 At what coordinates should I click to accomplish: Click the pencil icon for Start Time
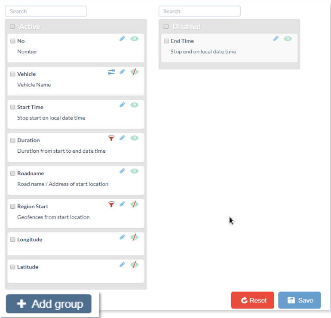coord(122,105)
